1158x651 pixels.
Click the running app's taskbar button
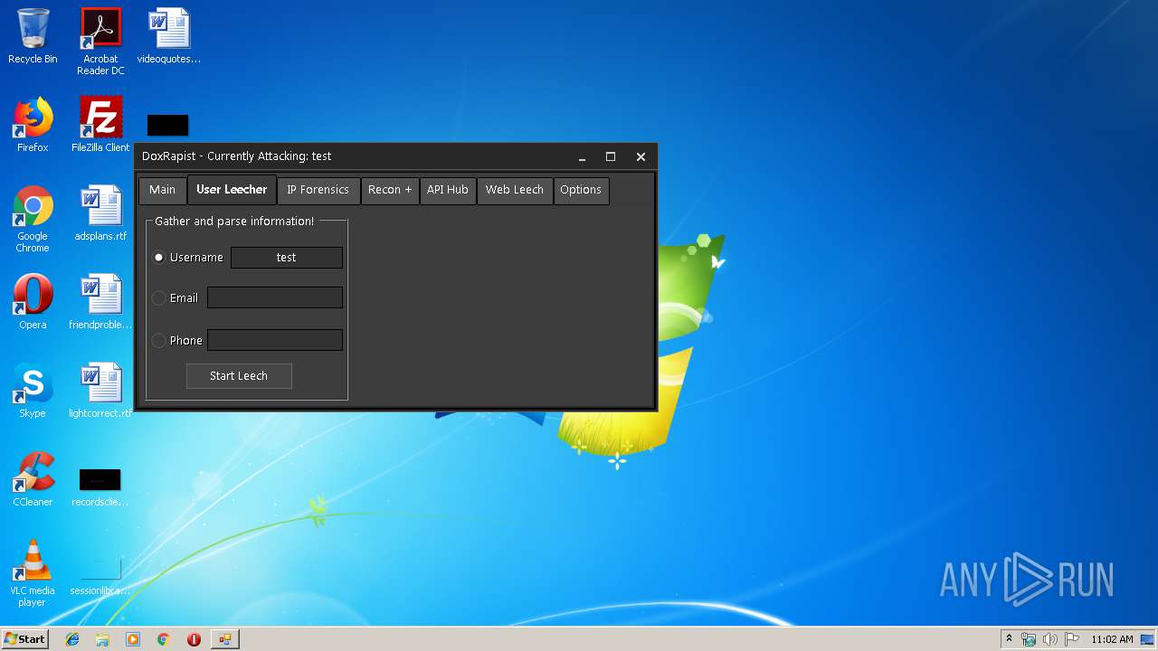pos(224,639)
